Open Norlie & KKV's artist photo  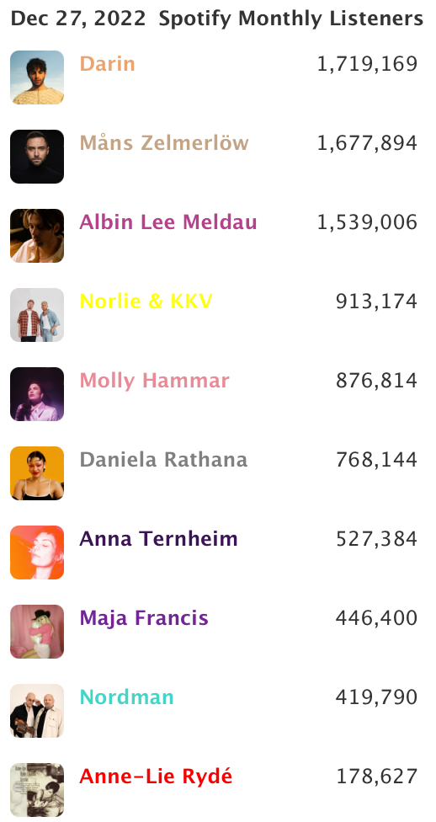pos(37,314)
